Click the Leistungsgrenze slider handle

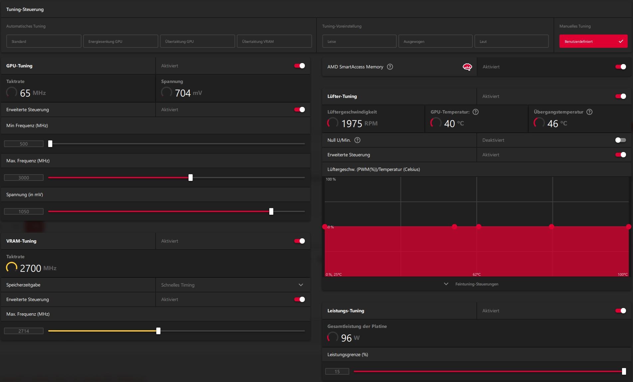(x=624, y=371)
